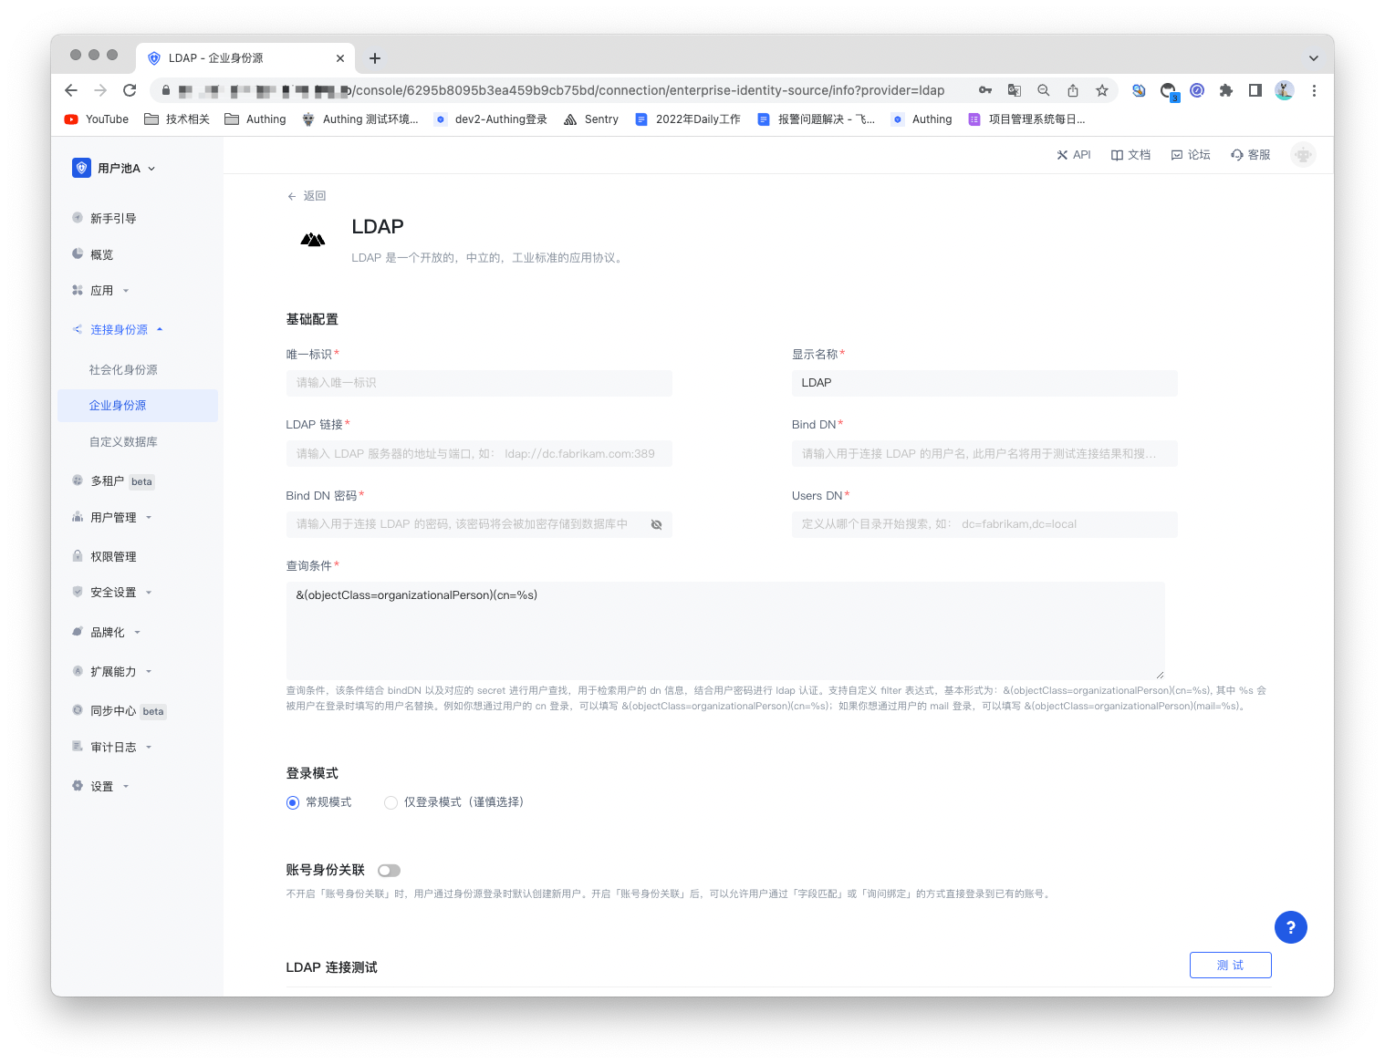Click the user avatar in top right
This screenshot has width=1385, height=1064.
point(1303,155)
